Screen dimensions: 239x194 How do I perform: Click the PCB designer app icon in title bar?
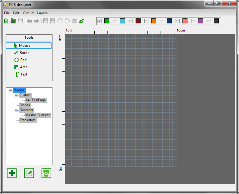tap(5, 5)
